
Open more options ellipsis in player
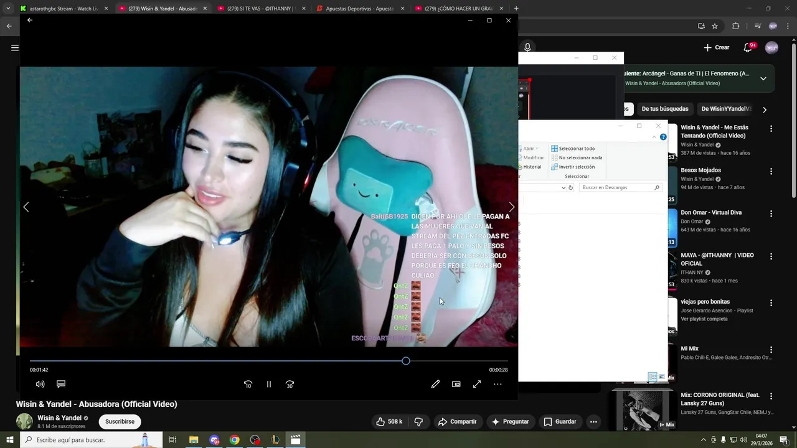click(x=498, y=385)
